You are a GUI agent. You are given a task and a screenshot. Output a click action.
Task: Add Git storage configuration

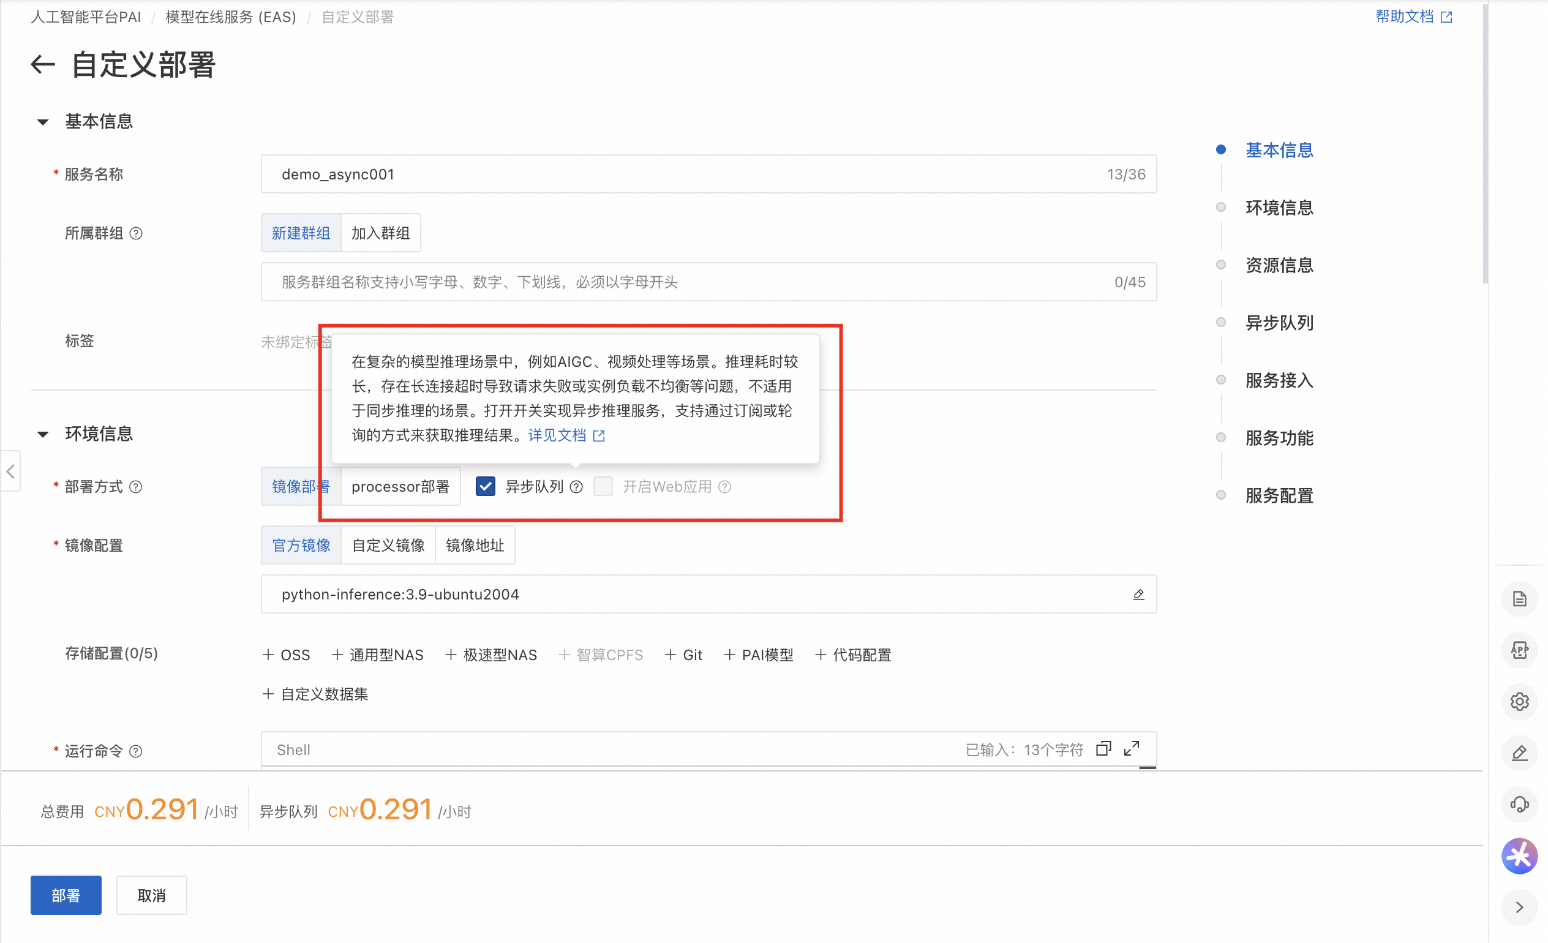683,655
